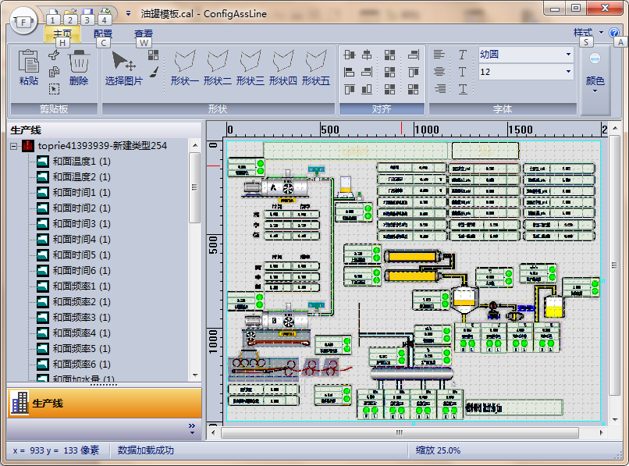Switch to the 配置 ribbon tab
Screen dimensions: 629x466
coord(102,34)
